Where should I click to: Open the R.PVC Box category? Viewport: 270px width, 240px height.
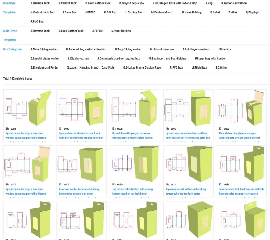pyautogui.click(x=37, y=21)
